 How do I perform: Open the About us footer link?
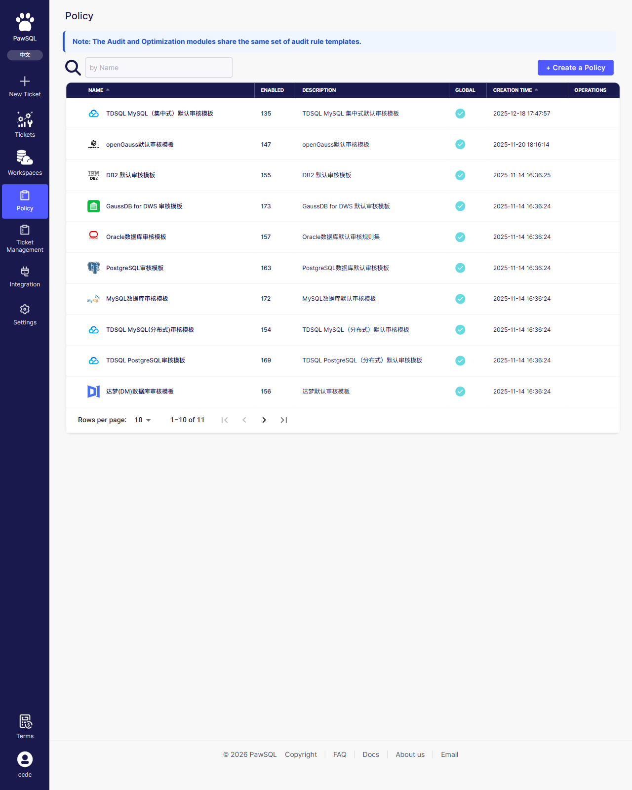(x=410, y=754)
